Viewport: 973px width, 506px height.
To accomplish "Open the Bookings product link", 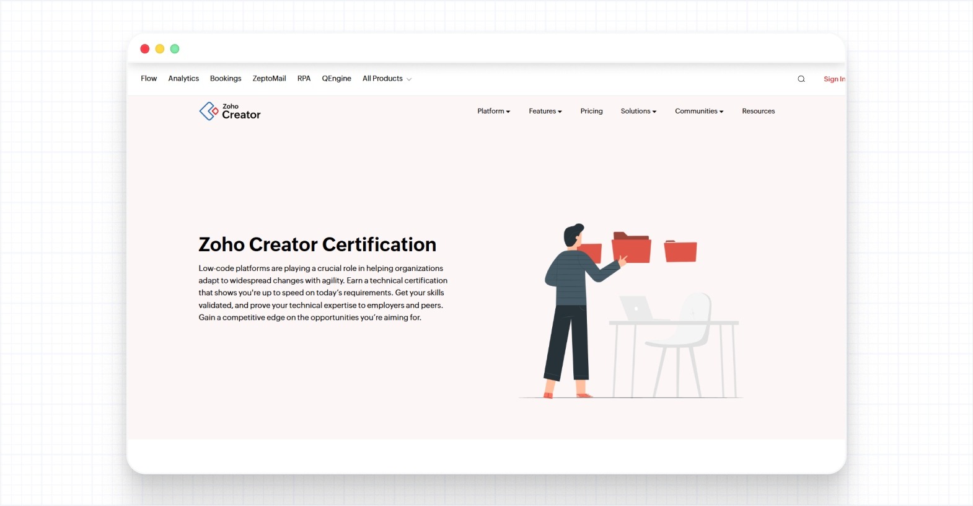I will [226, 79].
